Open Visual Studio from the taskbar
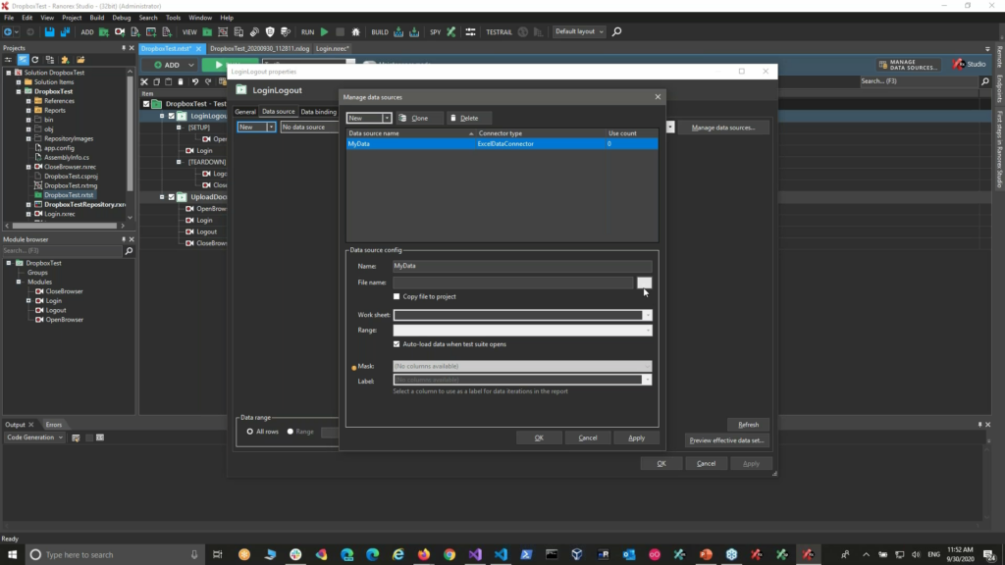The height and width of the screenshot is (565, 1005). pyautogui.click(x=475, y=555)
